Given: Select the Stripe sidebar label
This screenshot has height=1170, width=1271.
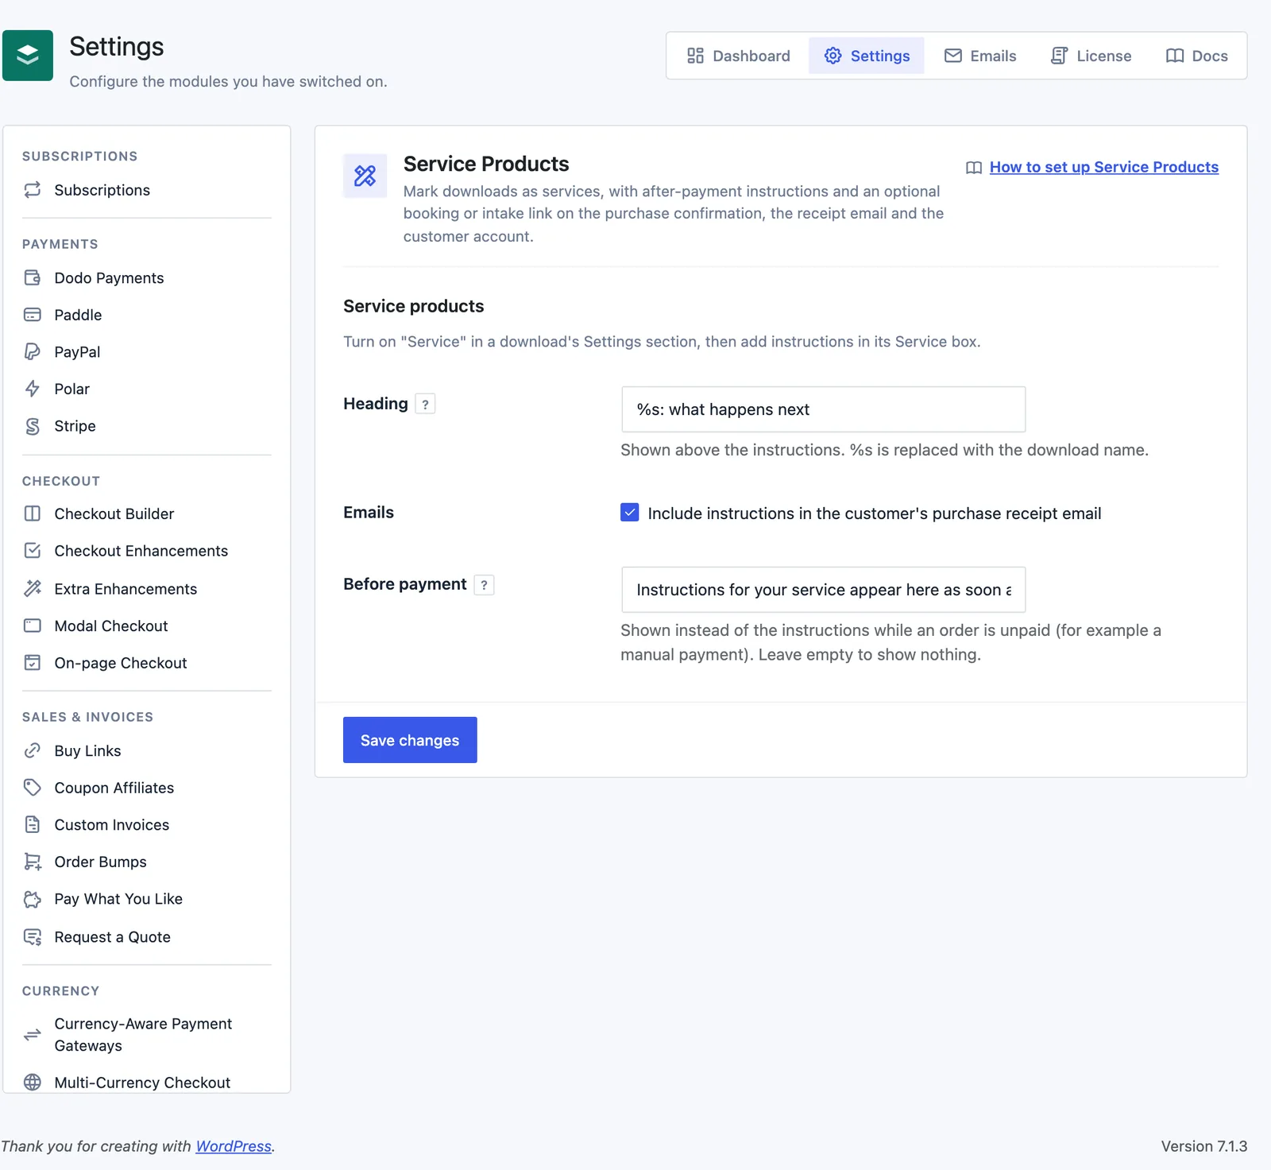Looking at the screenshot, I should tap(75, 426).
